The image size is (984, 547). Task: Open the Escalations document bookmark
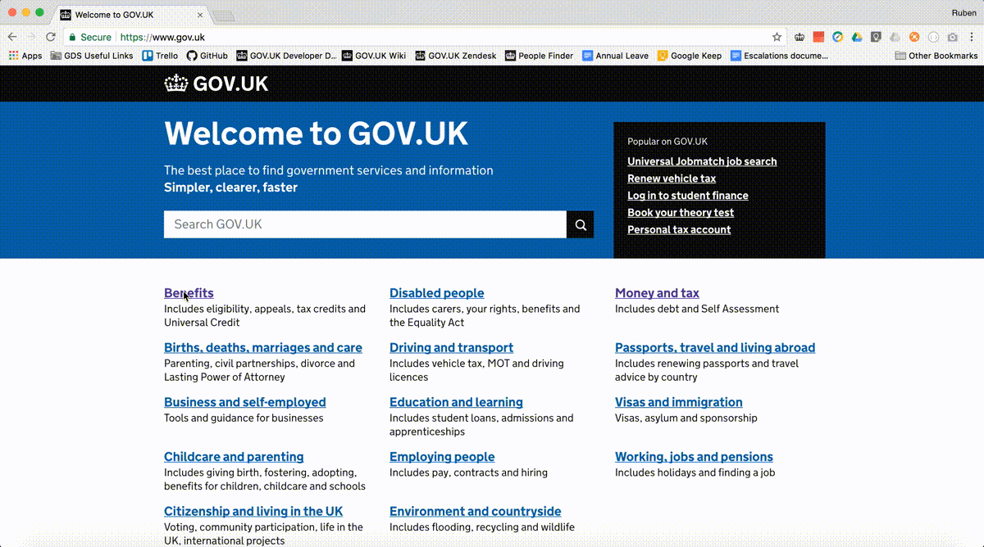[x=779, y=56]
